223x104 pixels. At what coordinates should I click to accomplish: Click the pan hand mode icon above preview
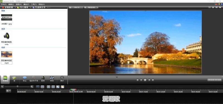(x=213, y=8)
